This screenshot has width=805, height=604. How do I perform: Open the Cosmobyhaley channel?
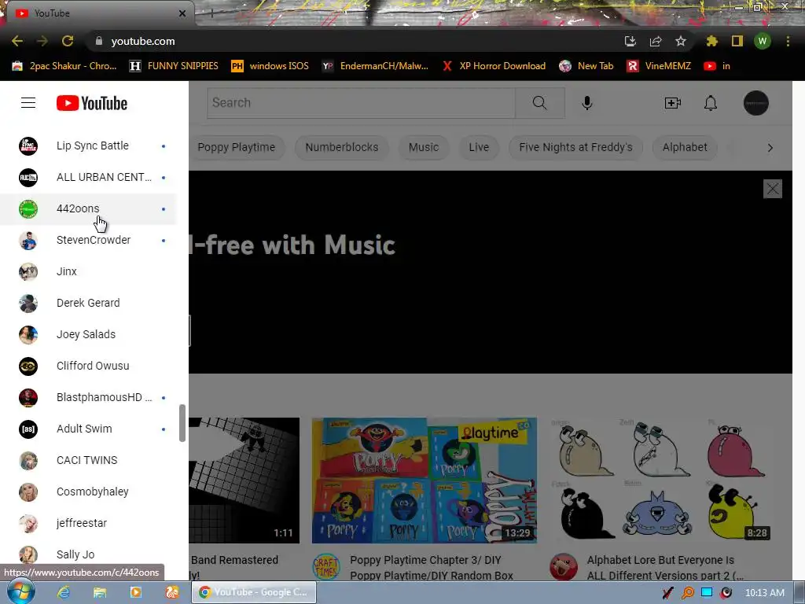(88, 492)
